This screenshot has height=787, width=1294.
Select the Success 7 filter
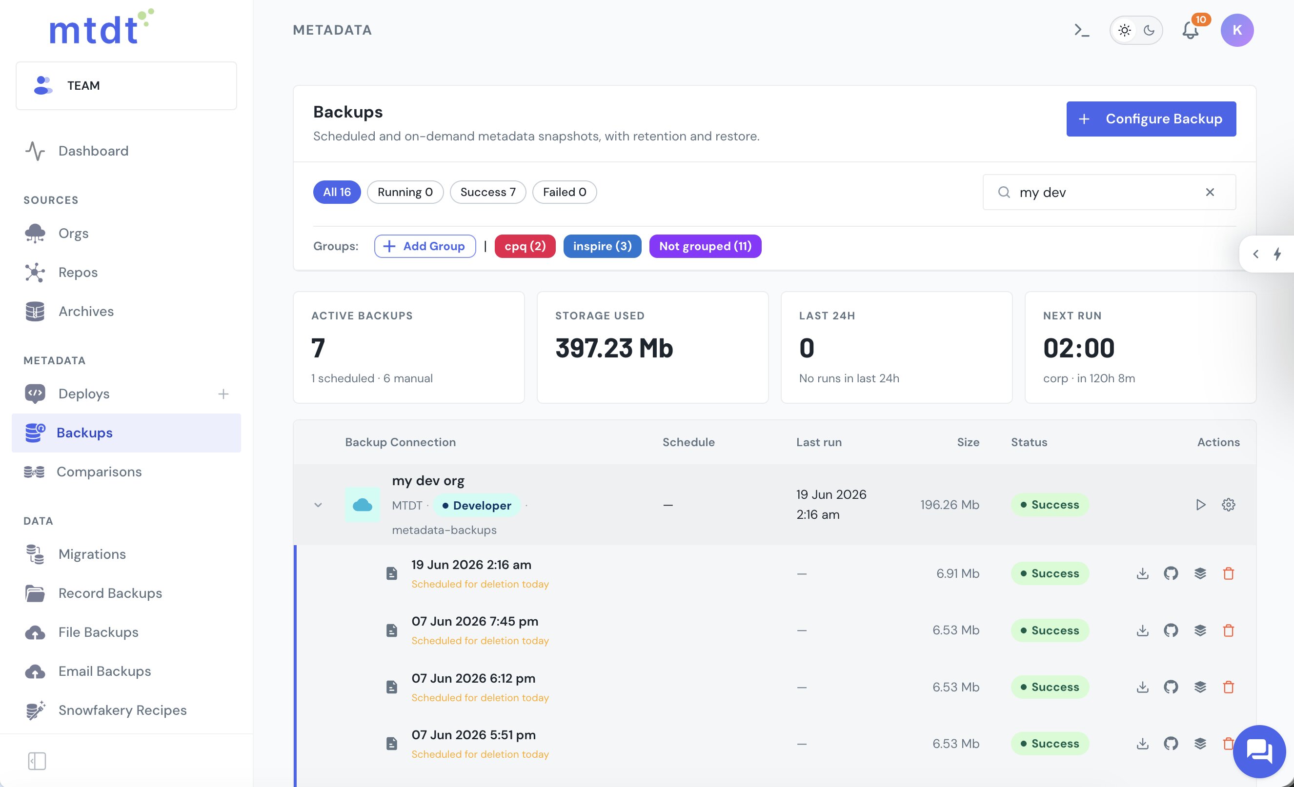(x=487, y=192)
